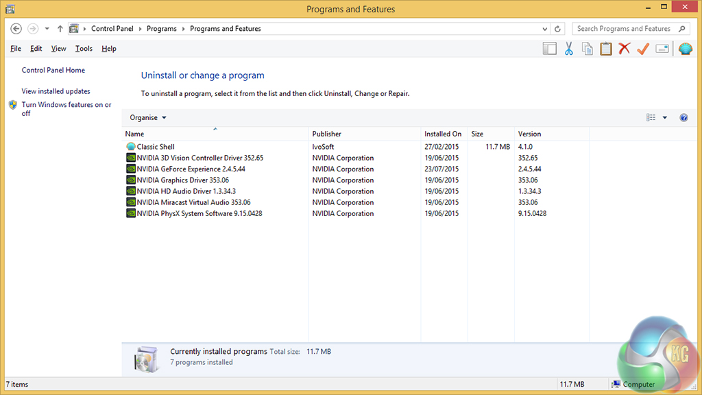
Task: Click the blue Help question icon
Action: [x=683, y=118]
